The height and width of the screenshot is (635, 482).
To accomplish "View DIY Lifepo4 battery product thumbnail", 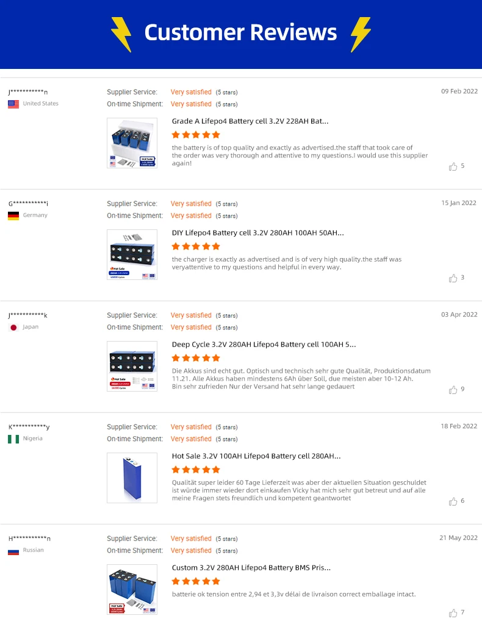I will point(132,254).
